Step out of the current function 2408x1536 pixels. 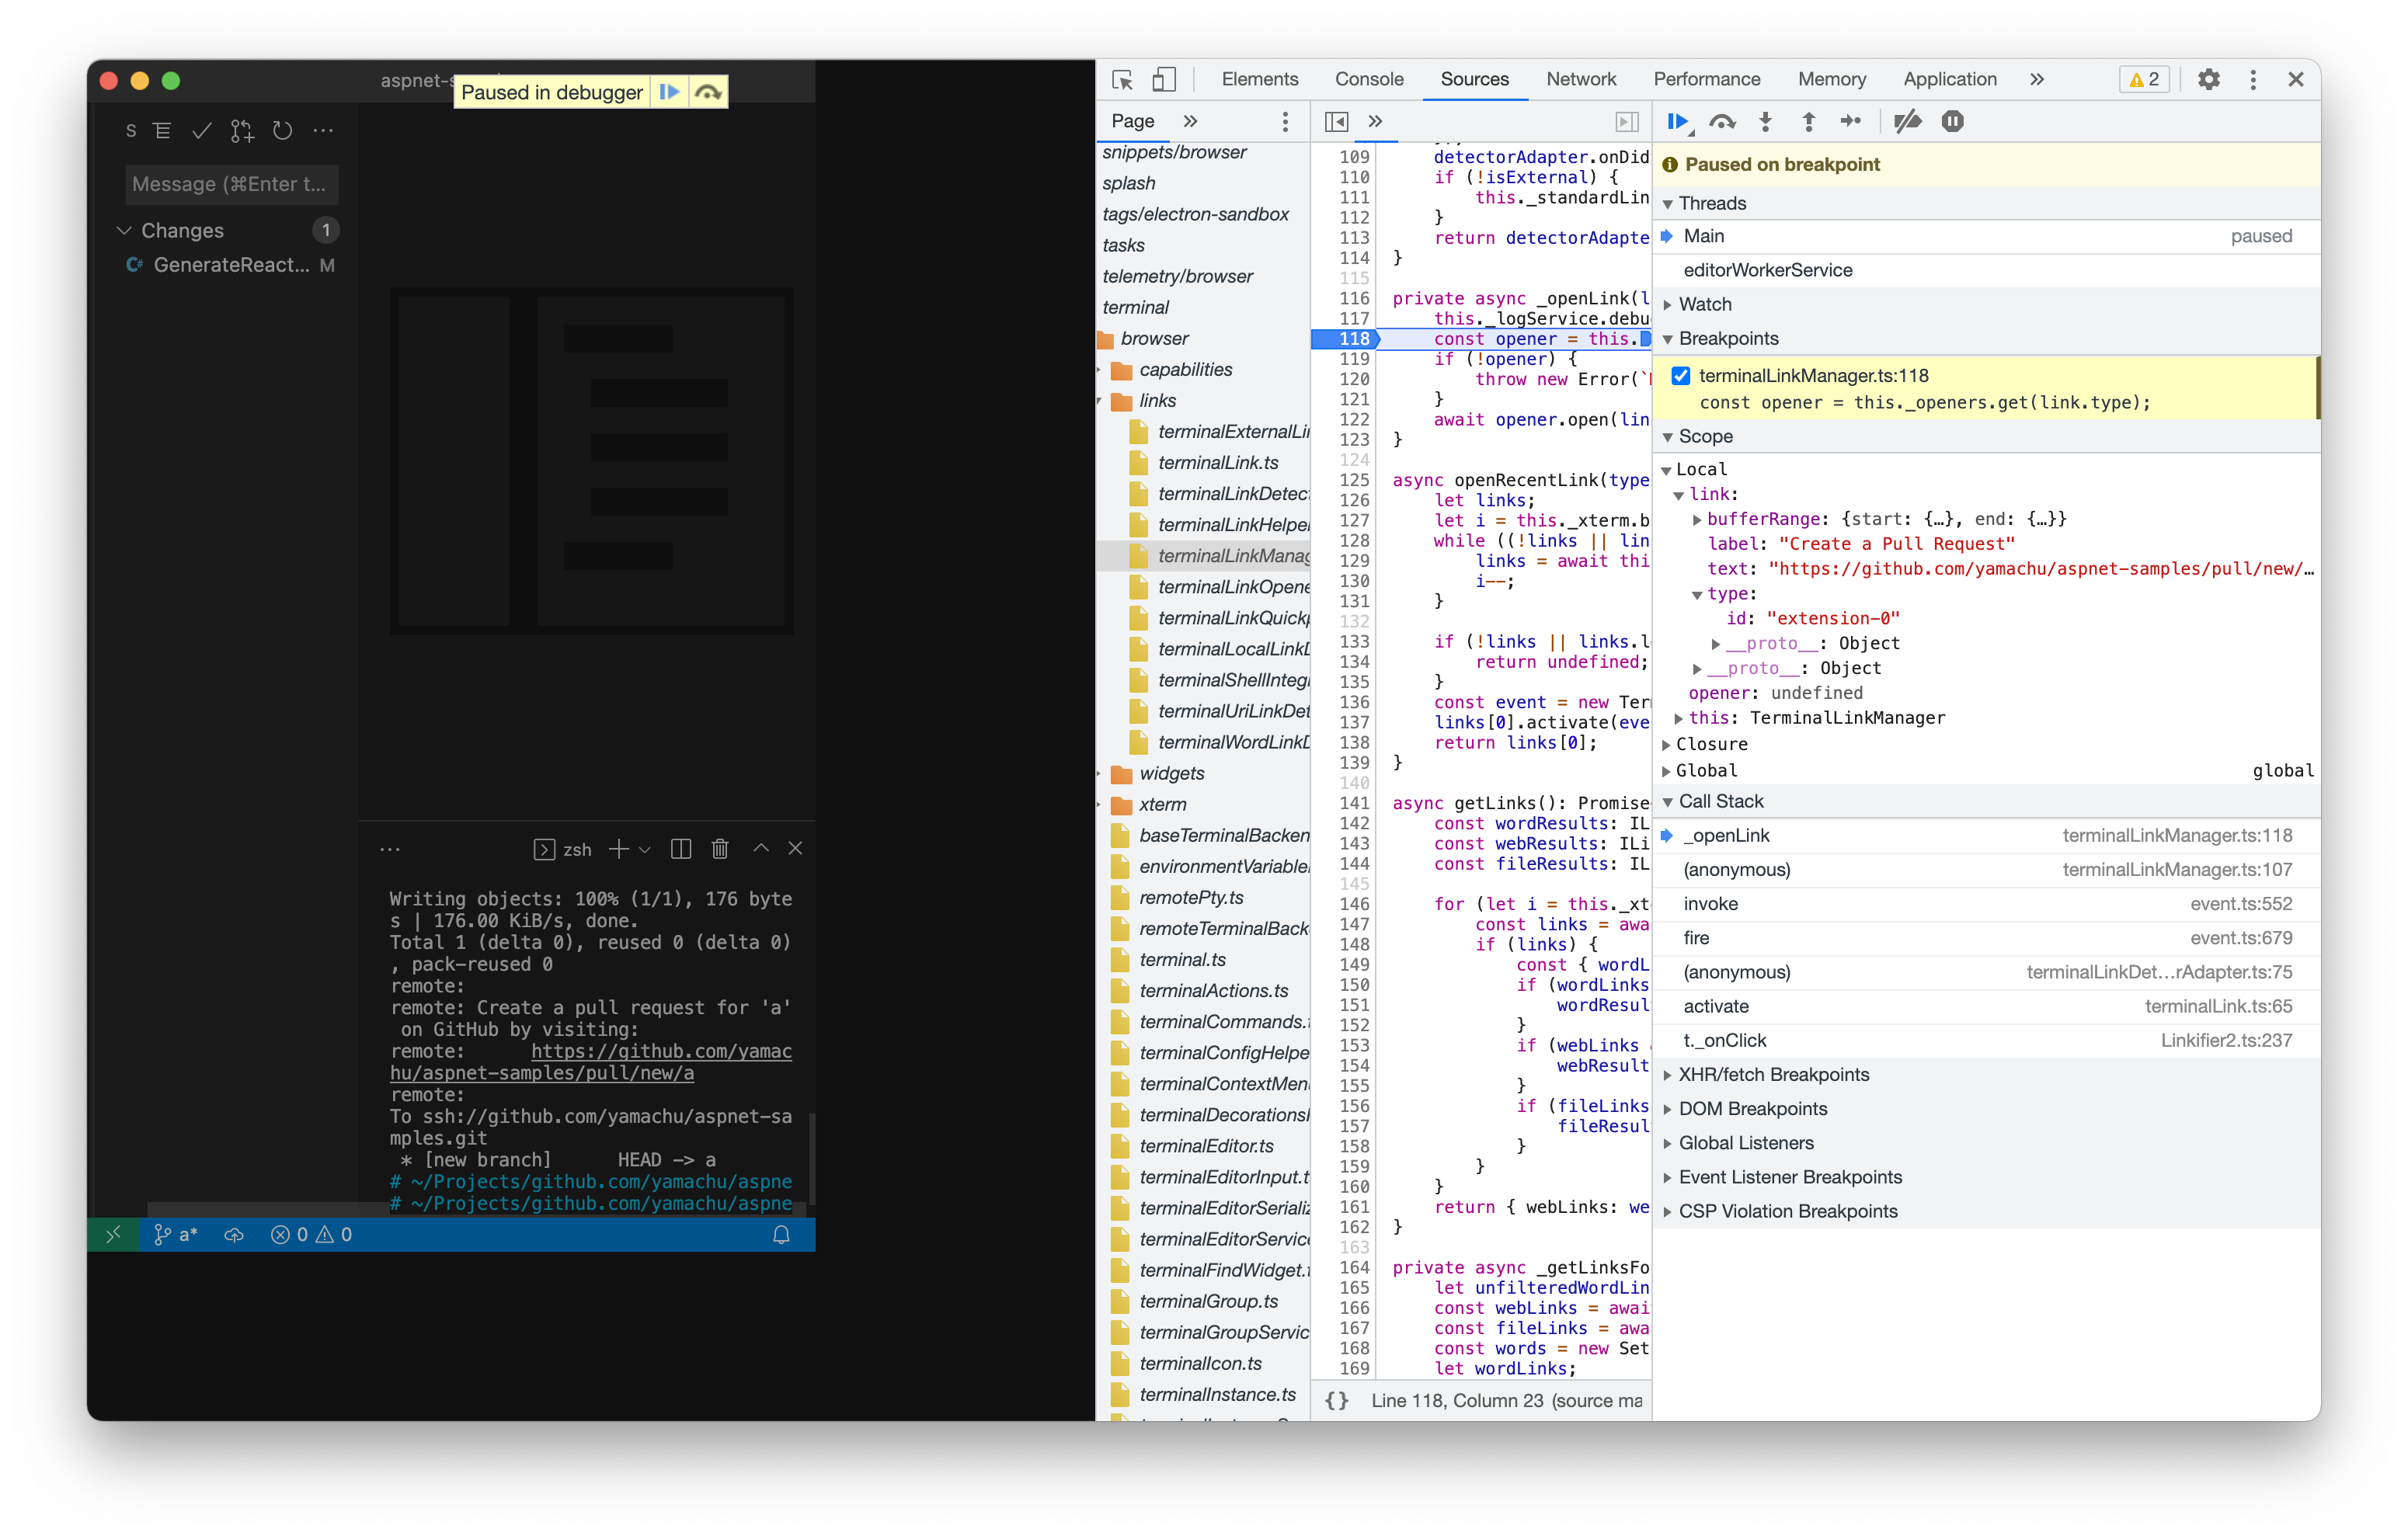[1808, 121]
